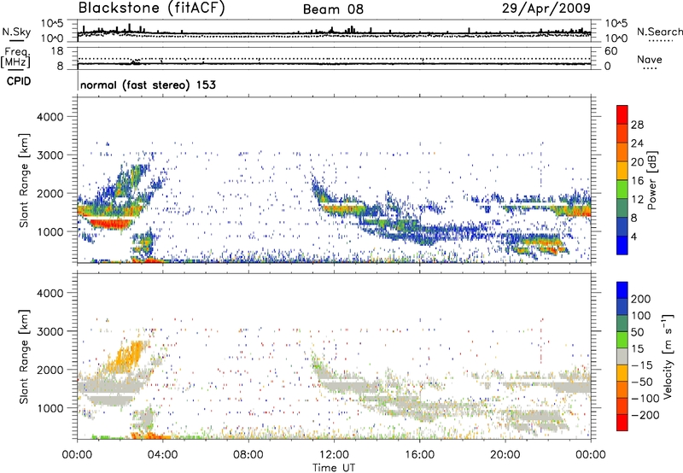The width and height of the screenshot is (683, 473).
Task: Click the red top segment of Power color bar
Action: 622,115
